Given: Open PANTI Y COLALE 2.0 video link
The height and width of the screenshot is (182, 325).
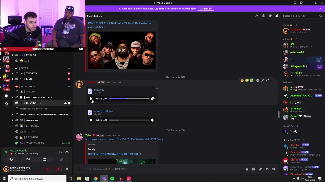Looking at the screenshot, I should [x=120, y=25].
